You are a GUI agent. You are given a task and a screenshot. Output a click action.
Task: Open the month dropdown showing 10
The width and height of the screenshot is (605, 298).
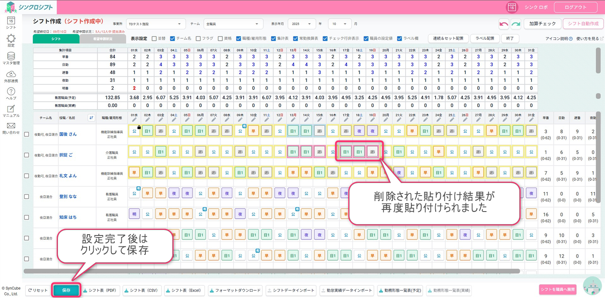pos(340,24)
